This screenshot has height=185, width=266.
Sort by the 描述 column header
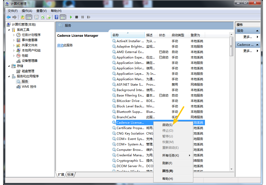point(151,35)
